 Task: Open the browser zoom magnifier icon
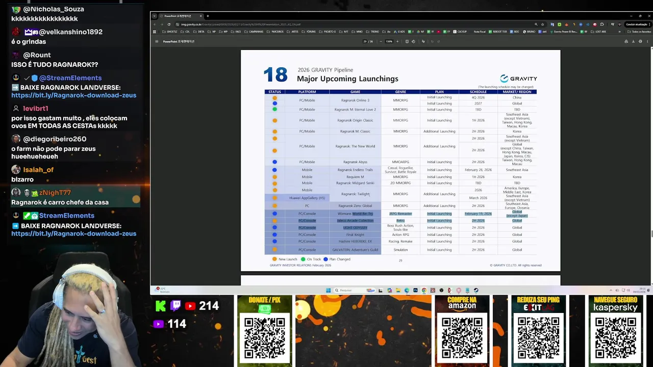(536, 24)
